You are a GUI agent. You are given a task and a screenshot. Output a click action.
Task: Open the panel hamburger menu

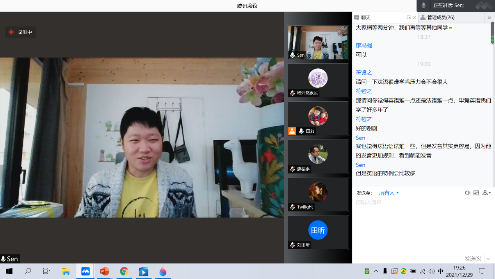490,18
